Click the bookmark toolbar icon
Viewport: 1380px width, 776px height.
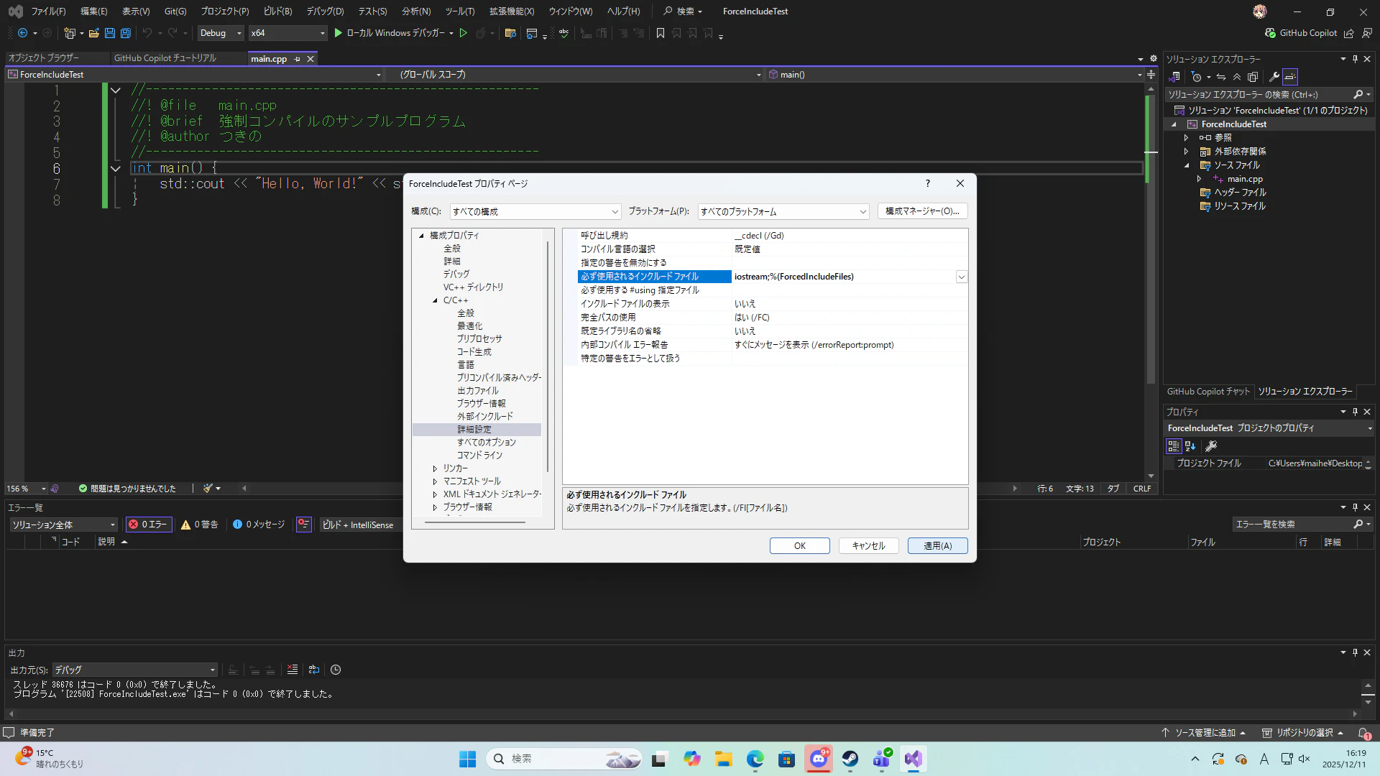pos(661,33)
